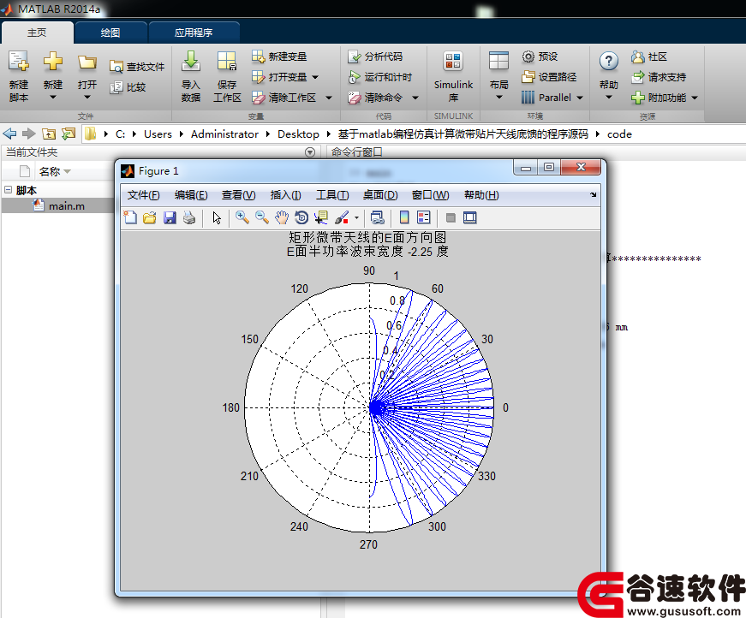Viewport: 746px width, 618px height.
Task: Expand the Open Variable (打开变量) dropdown
Action: tap(315, 77)
